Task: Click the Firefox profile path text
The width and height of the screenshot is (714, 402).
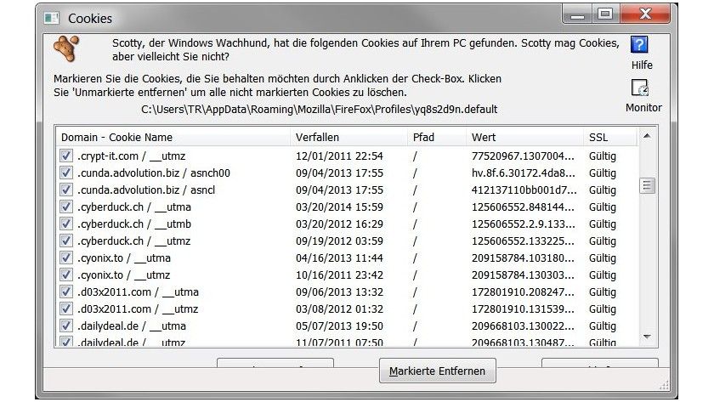Action: coord(320,110)
